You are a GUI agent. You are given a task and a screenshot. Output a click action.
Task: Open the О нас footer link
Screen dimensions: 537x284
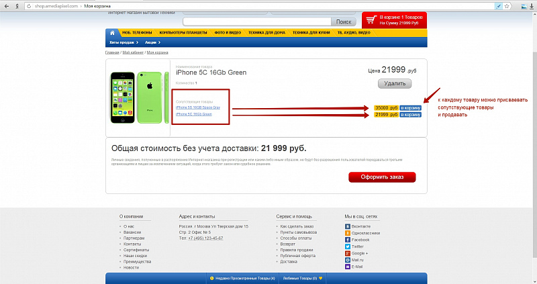pos(129,226)
